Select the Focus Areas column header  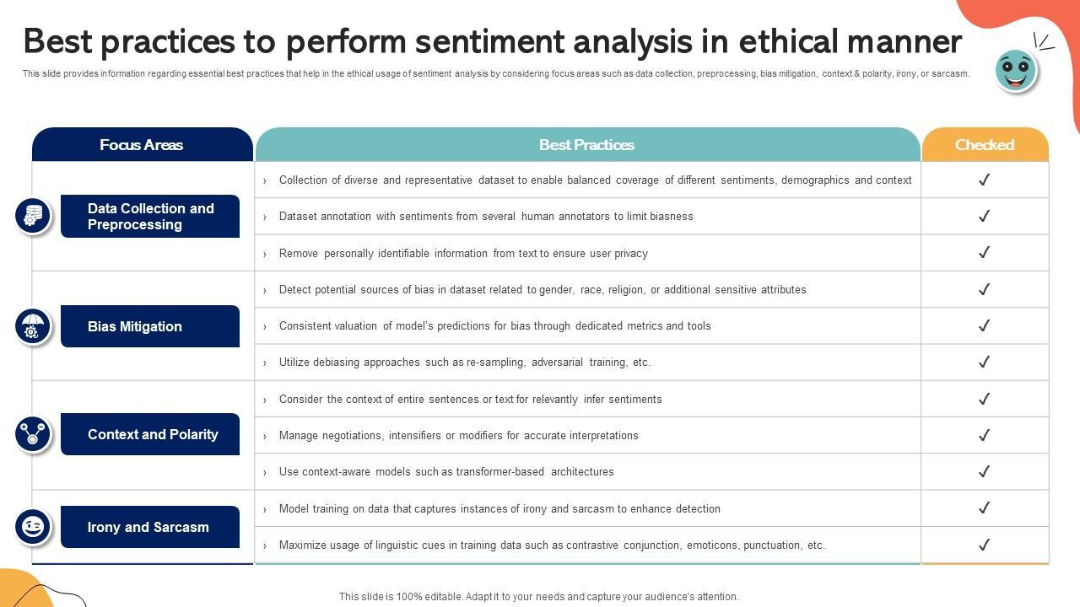142,145
